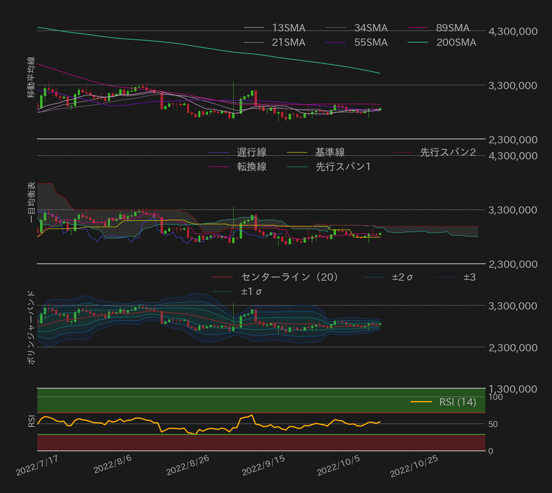The height and width of the screenshot is (493, 552).
Task: Click the 転換線 legend marker
Action: click(x=219, y=167)
